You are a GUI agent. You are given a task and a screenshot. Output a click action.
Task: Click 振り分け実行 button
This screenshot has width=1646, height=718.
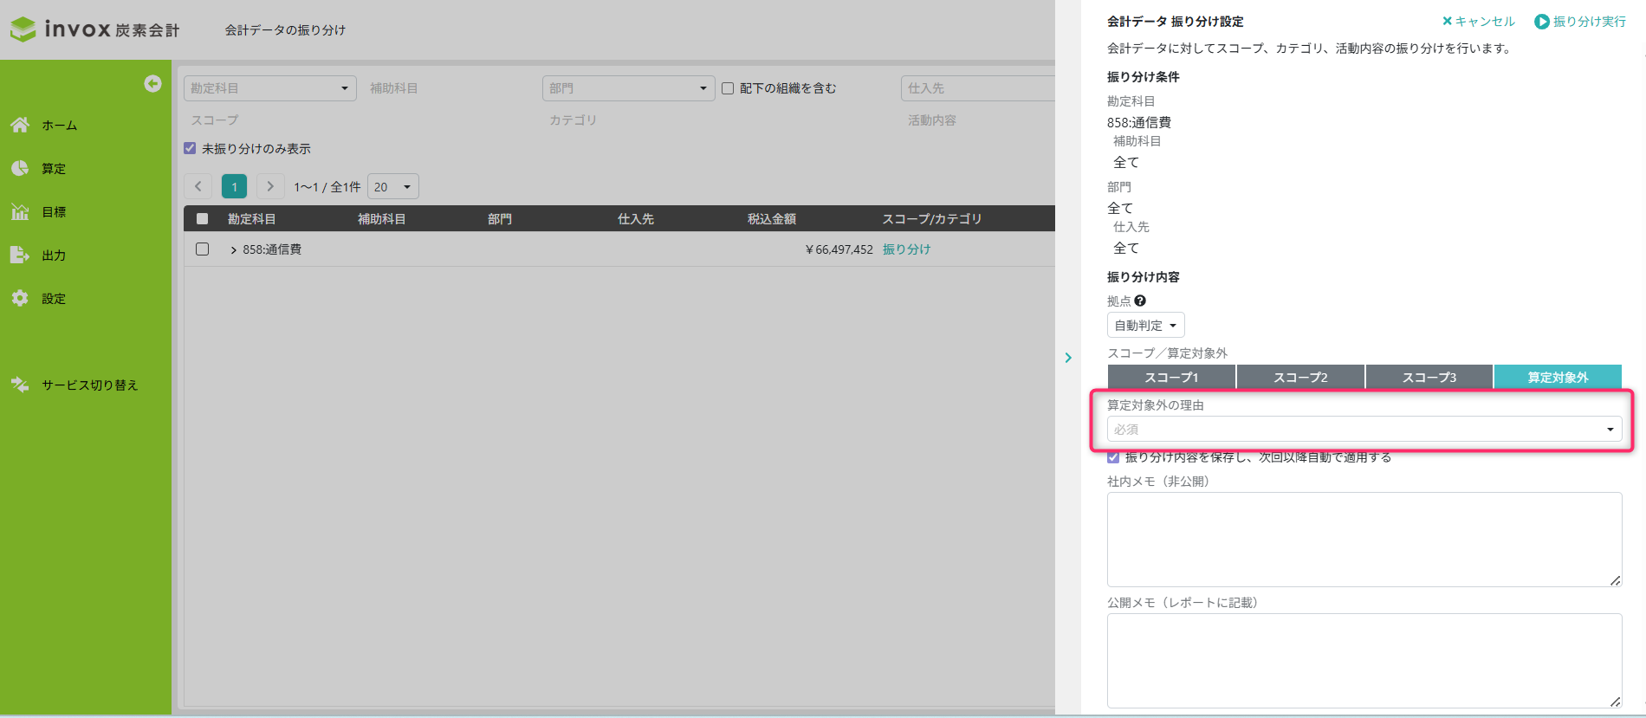pyautogui.click(x=1579, y=22)
